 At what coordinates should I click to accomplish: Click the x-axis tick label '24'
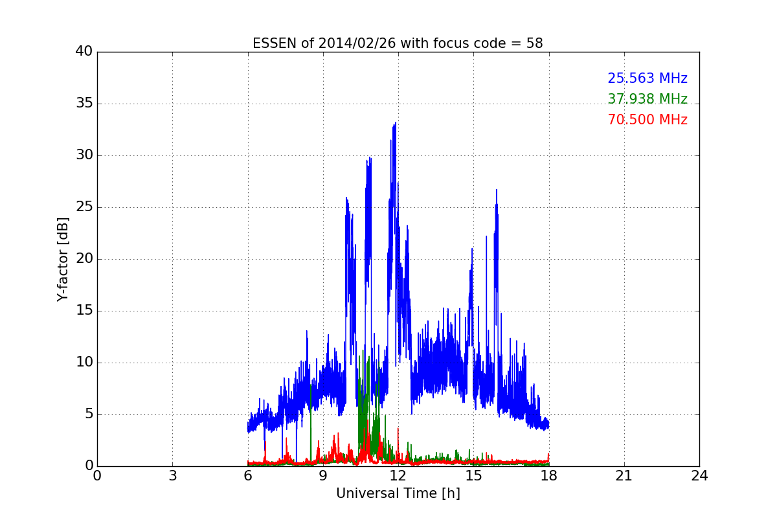(x=699, y=476)
